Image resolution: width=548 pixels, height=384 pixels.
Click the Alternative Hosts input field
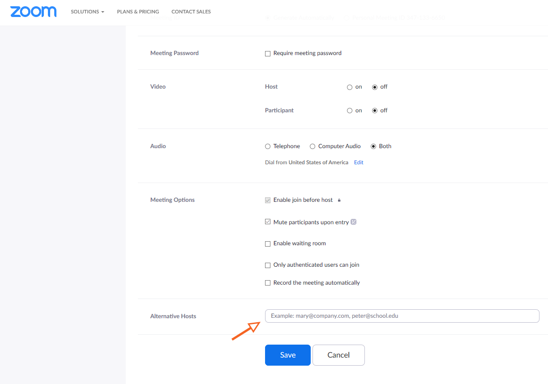(402, 316)
